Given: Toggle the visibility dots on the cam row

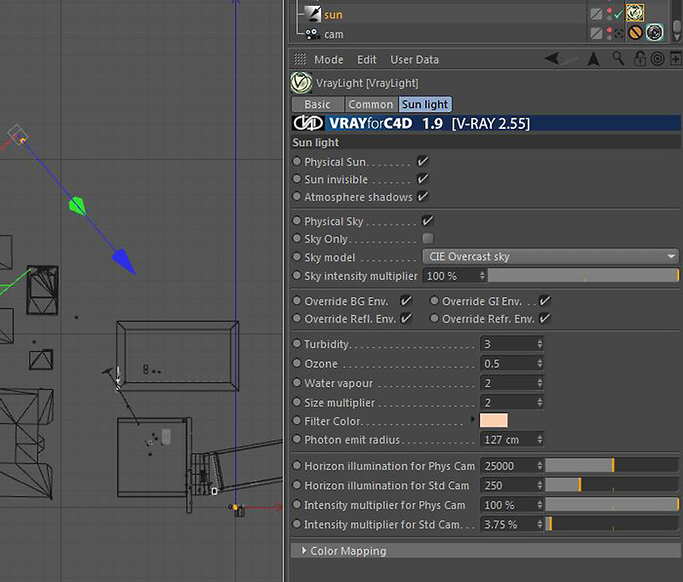Looking at the screenshot, I should coord(609,33).
